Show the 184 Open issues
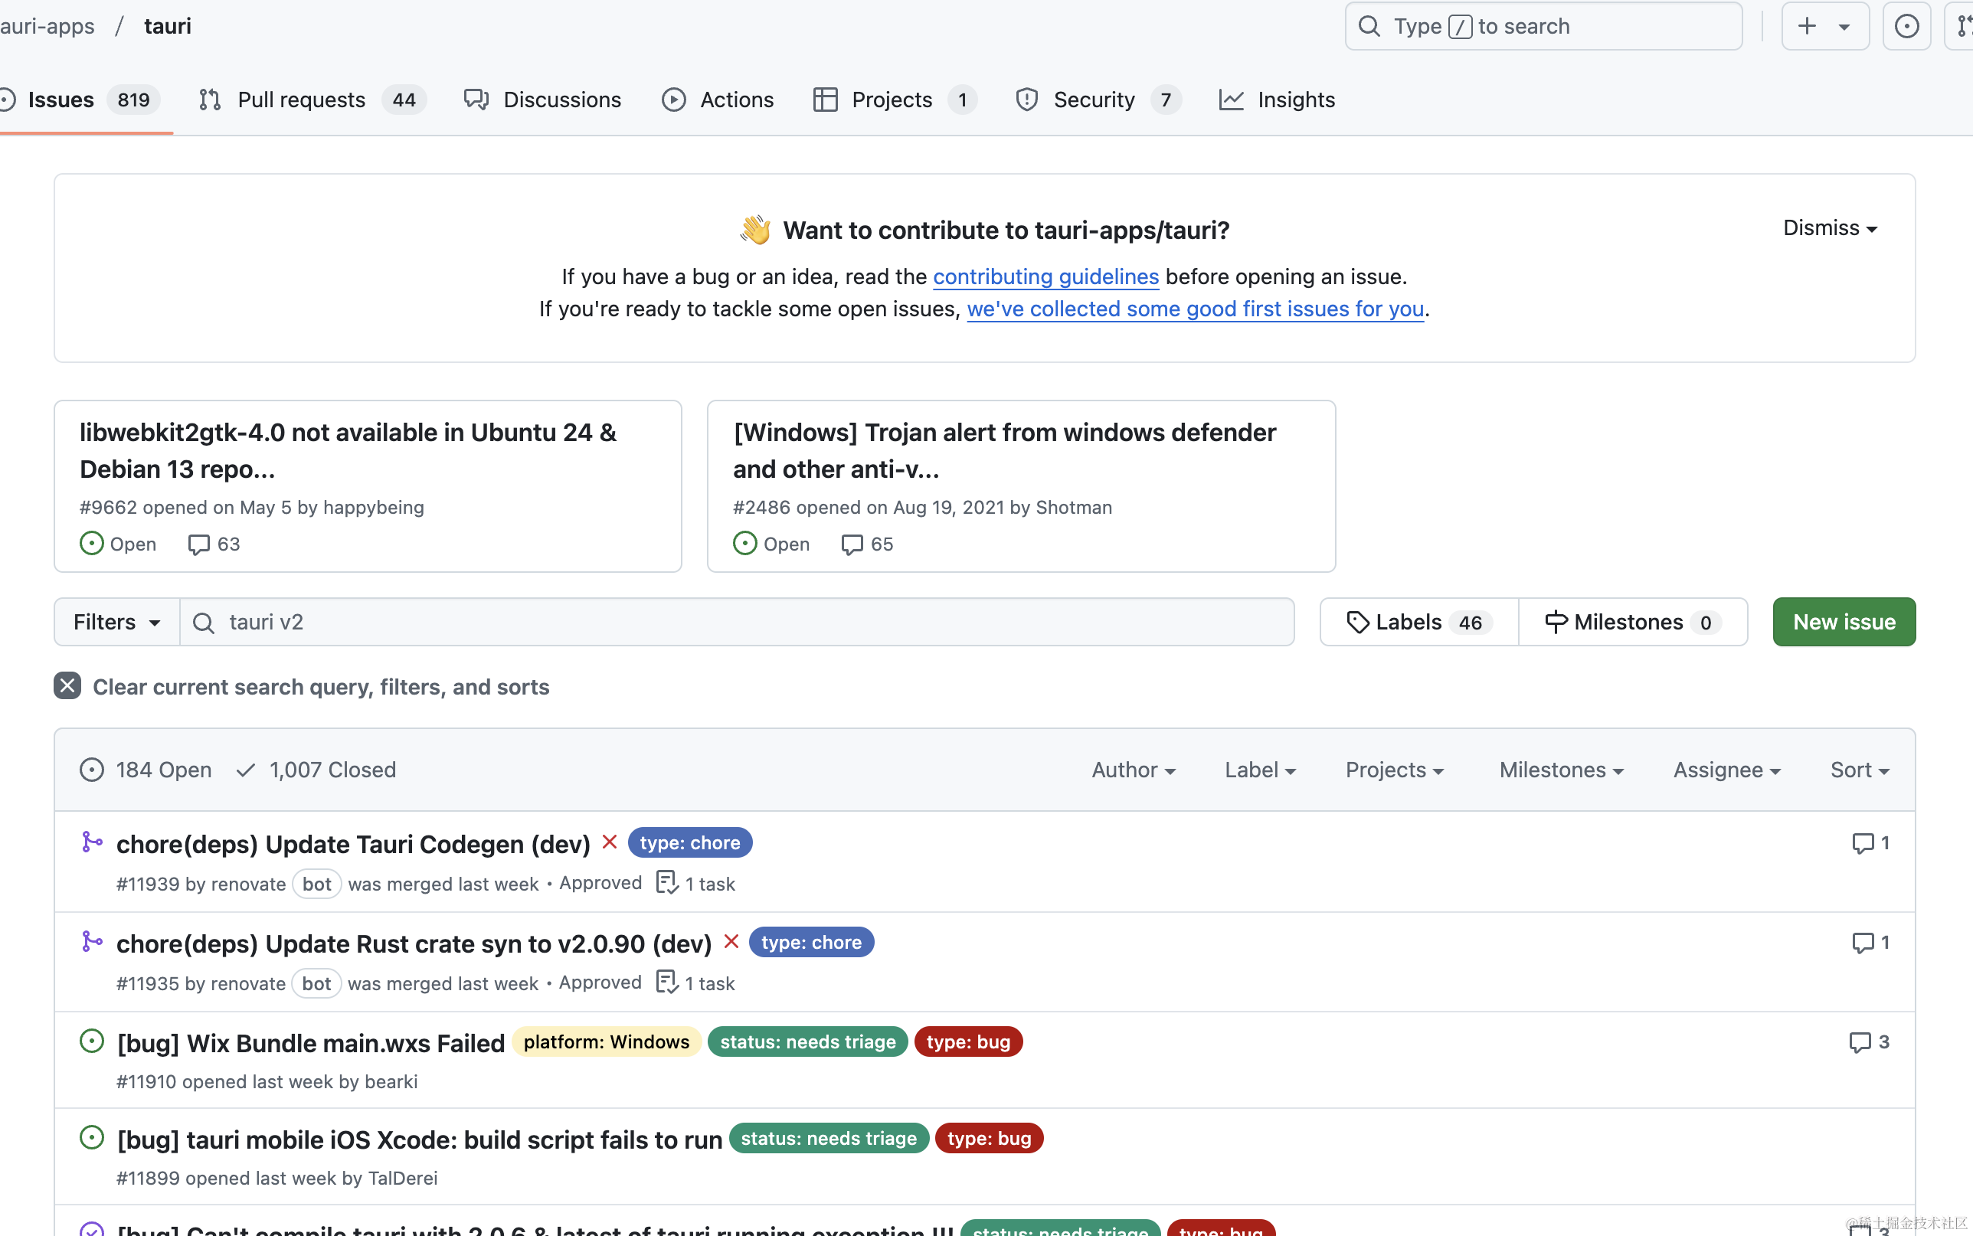The height and width of the screenshot is (1236, 1973). click(146, 769)
